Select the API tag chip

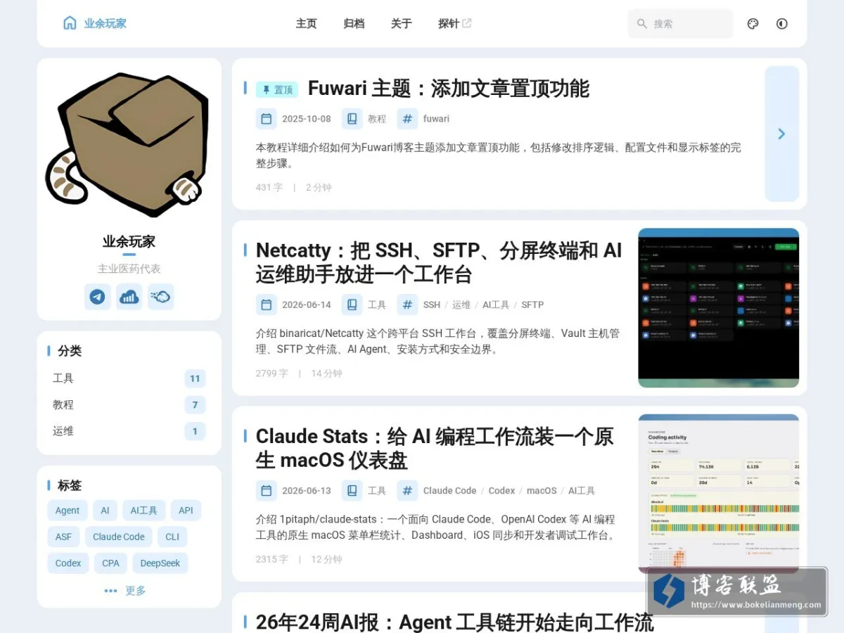(x=186, y=511)
